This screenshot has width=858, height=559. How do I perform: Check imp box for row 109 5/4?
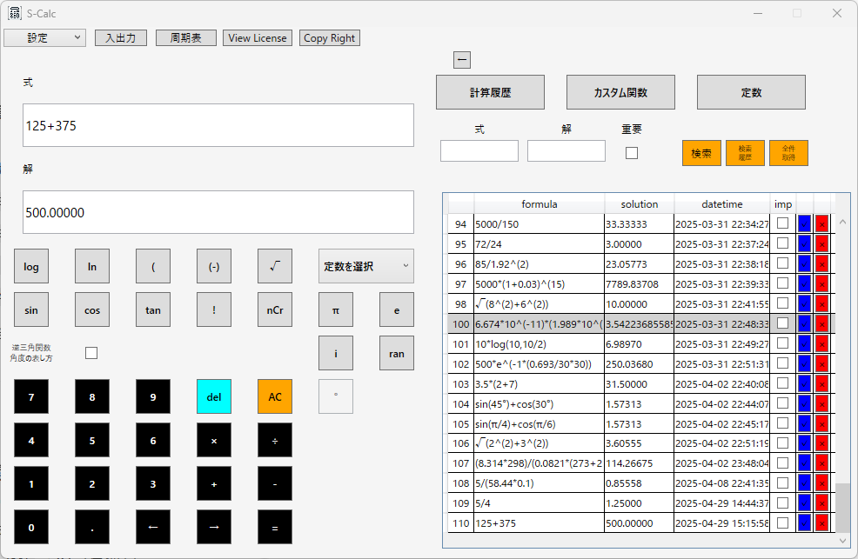[x=783, y=502]
